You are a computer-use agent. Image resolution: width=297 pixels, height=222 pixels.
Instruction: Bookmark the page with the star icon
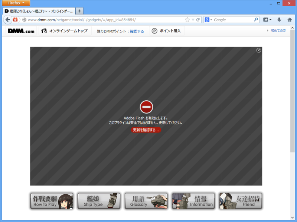click(x=187, y=20)
